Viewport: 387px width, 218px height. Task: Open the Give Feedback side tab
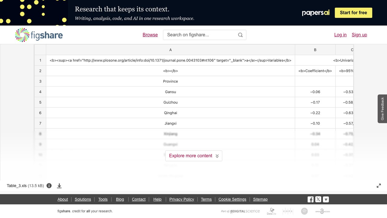tap(382, 109)
